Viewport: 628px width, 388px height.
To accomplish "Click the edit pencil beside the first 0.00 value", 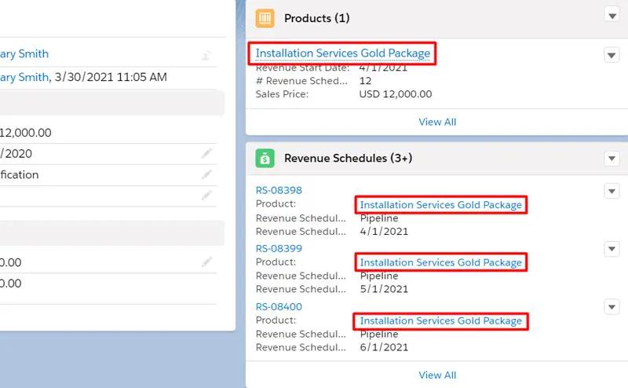I will 206,262.
